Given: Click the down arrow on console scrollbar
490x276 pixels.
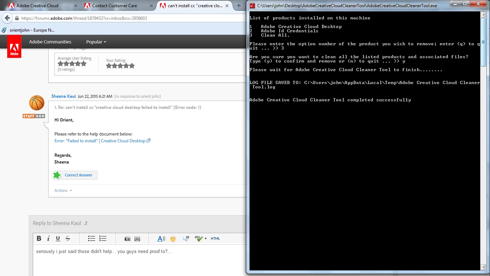Looking at the screenshot, I should (484, 267).
